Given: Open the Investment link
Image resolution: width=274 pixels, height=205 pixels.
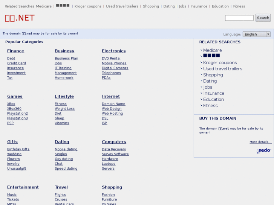Looking at the screenshot, I should (17, 73).
